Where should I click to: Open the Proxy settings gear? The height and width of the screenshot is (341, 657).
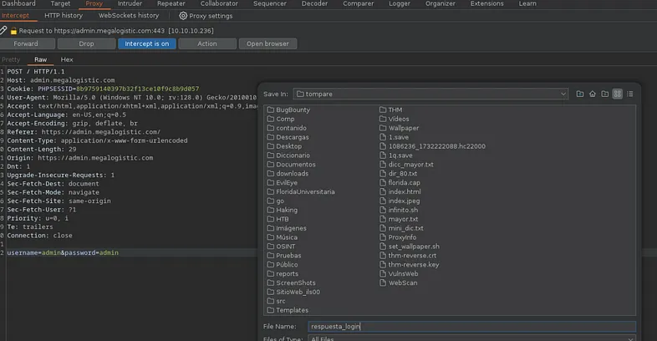183,16
